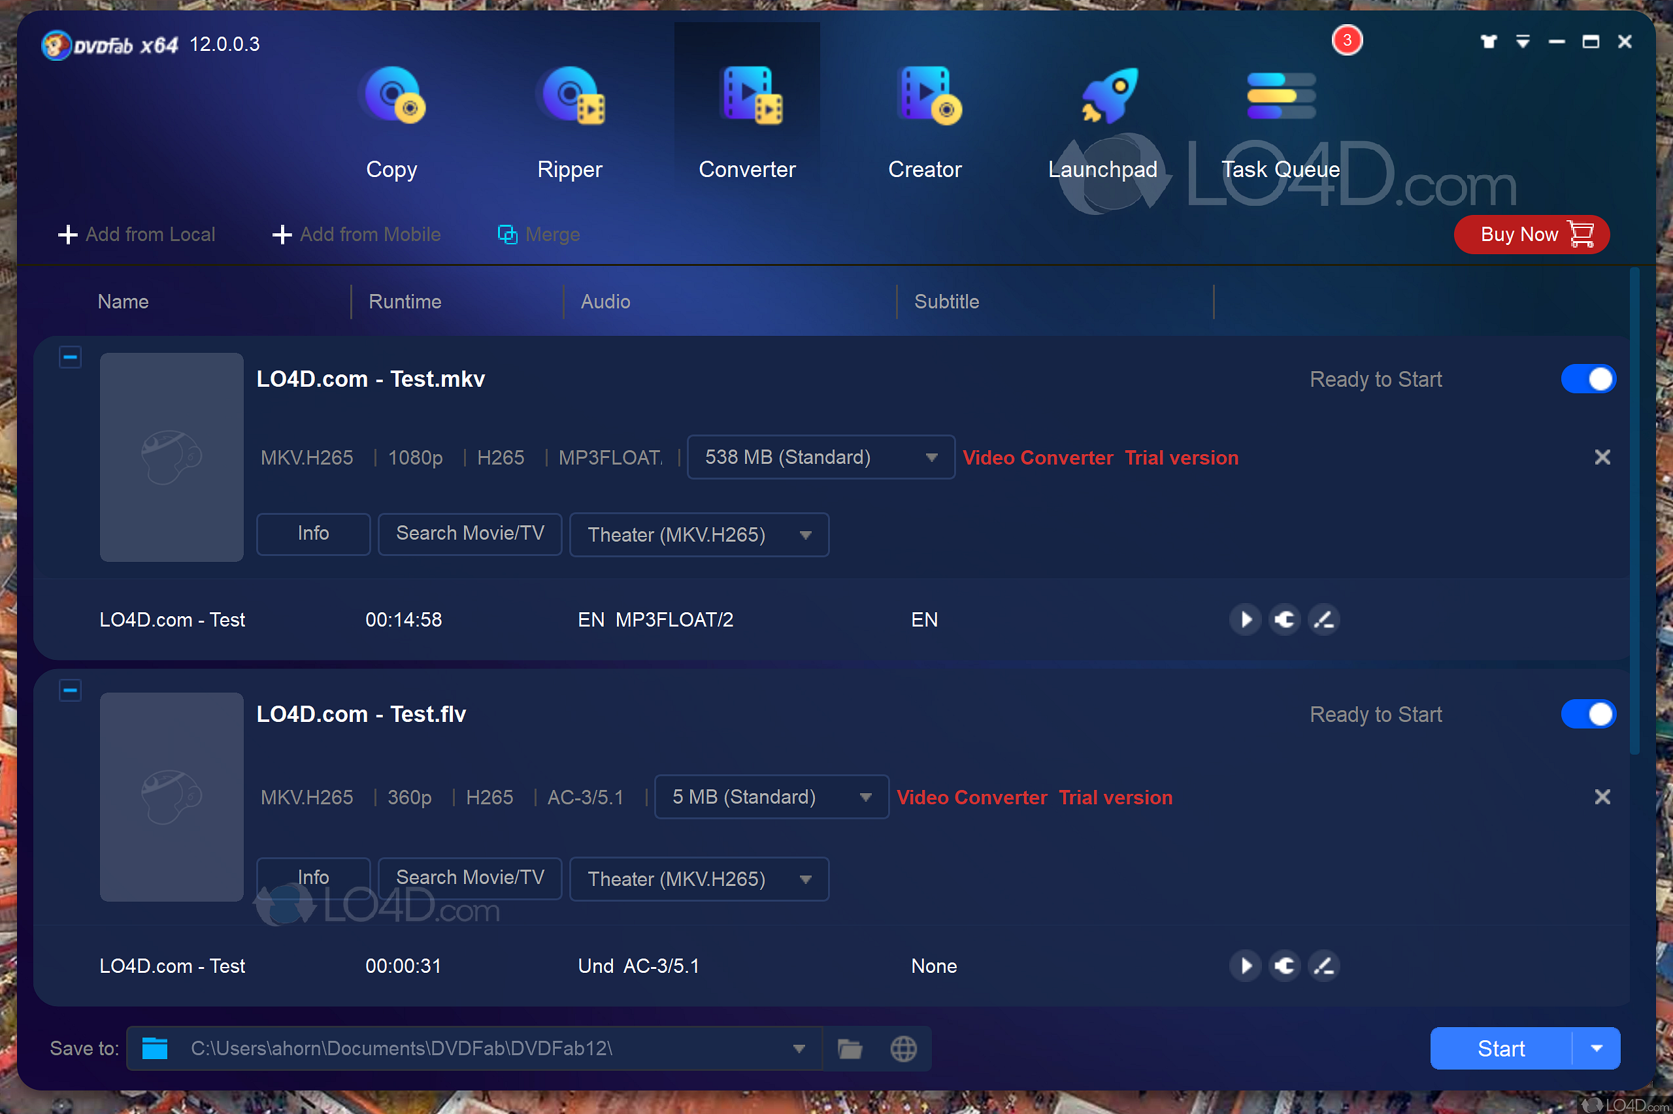The height and width of the screenshot is (1114, 1673).
Task: Preview the Test.mkv title
Action: [x=1245, y=619]
